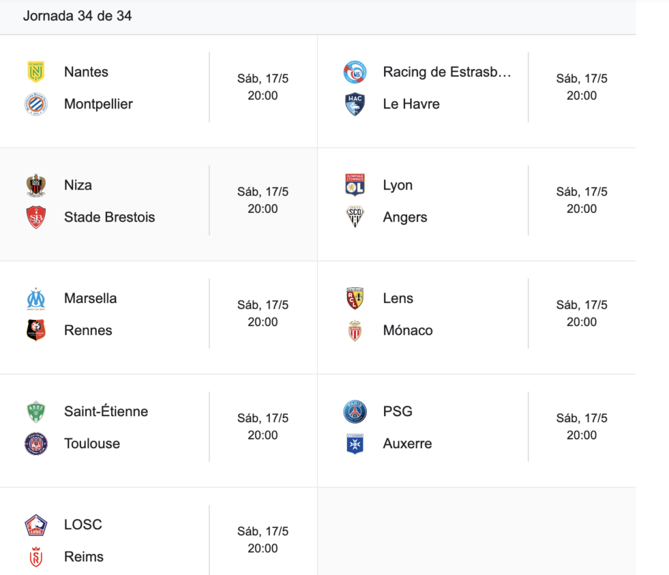Image resolution: width=669 pixels, height=575 pixels.
Task: Click the Reims club crest
Action: [x=36, y=557]
